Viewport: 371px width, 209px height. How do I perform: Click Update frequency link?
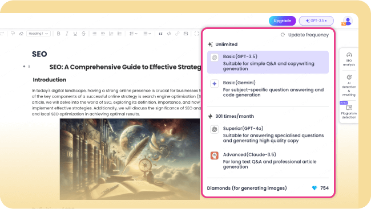tap(305, 35)
